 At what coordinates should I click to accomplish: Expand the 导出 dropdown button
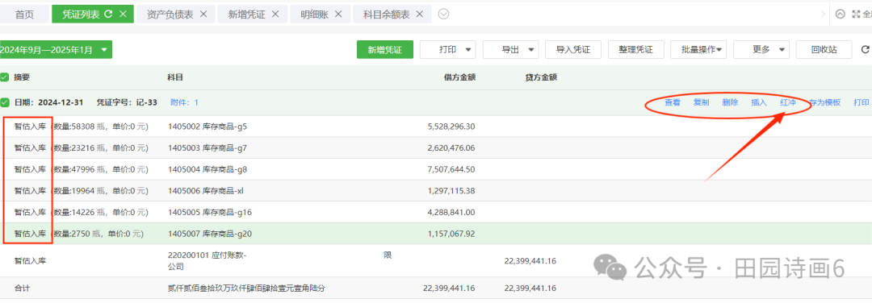[510, 49]
